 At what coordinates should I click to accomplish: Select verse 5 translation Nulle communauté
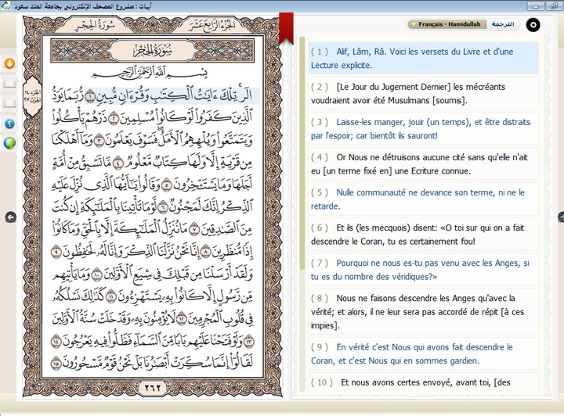pyautogui.click(x=423, y=199)
